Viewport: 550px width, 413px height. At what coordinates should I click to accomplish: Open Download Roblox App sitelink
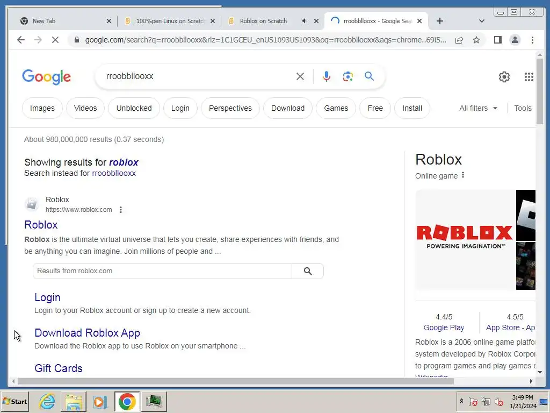(x=87, y=332)
